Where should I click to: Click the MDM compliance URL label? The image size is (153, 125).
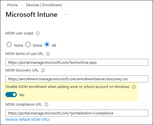coord(24,104)
